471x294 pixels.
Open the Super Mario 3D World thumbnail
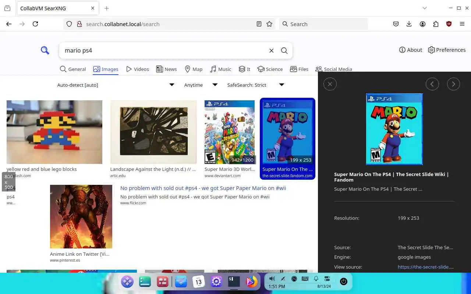pyautogui.click(x=230, y=132)
